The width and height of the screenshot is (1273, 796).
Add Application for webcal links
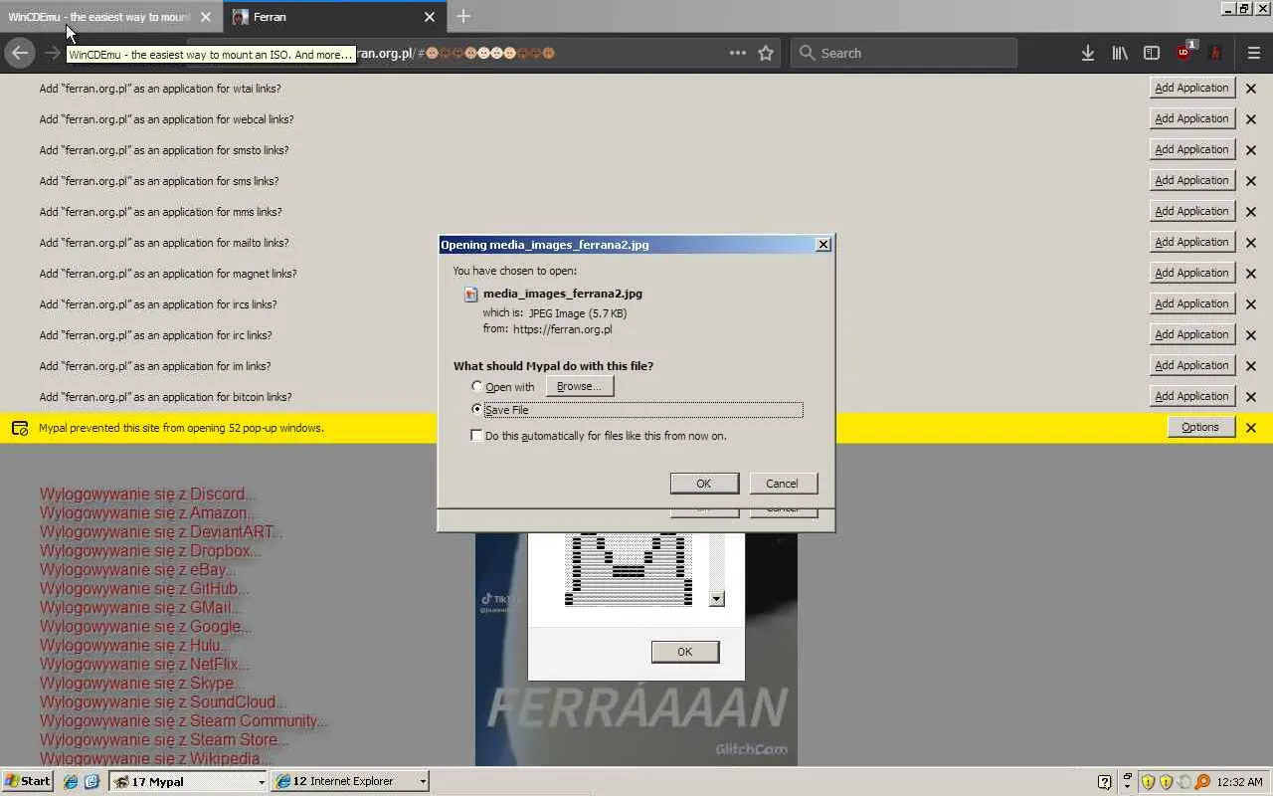point(1191,118)
